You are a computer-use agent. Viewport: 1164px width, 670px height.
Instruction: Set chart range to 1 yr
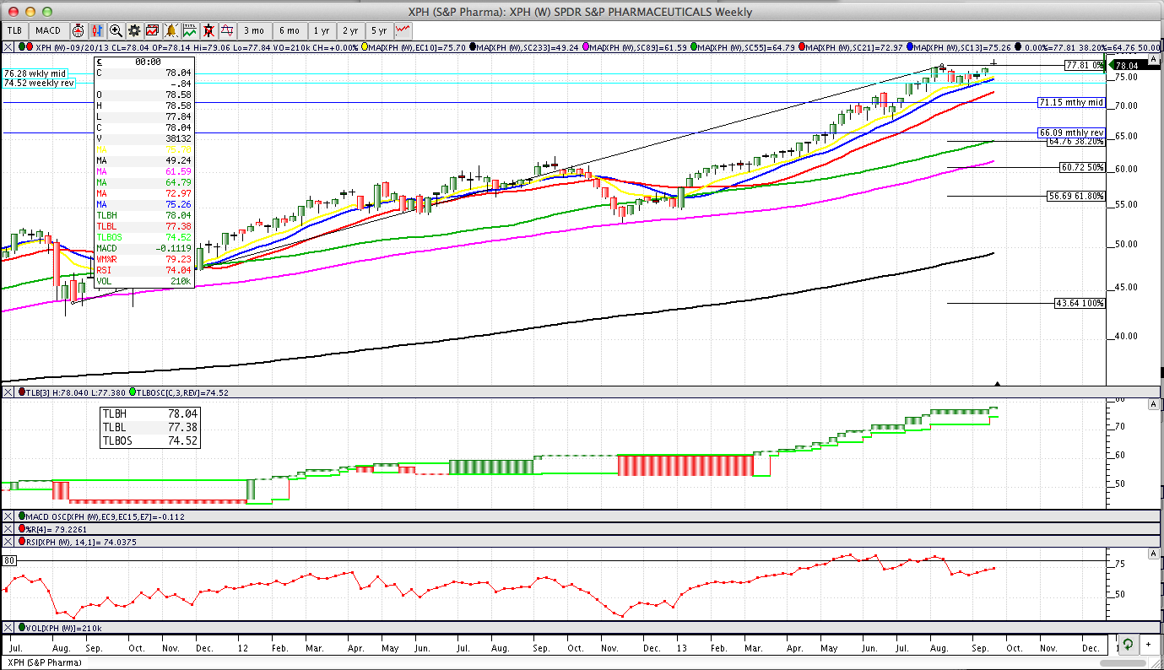tap(322, 30)
